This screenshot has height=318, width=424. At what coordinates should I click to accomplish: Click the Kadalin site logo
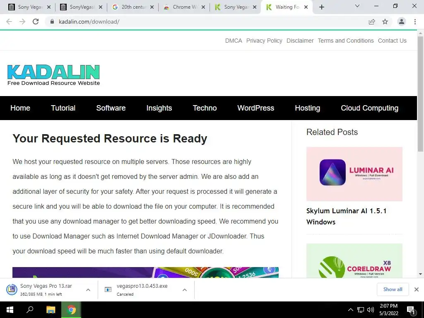[53, 75]
